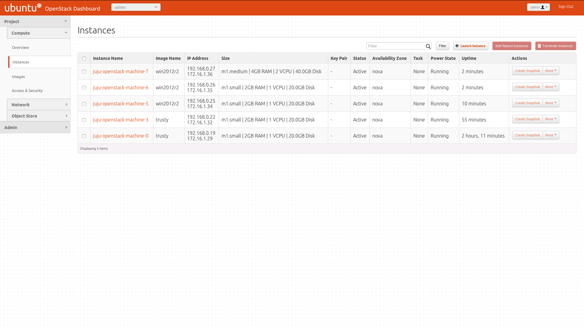Open the Overview menu item

(20, 47)
